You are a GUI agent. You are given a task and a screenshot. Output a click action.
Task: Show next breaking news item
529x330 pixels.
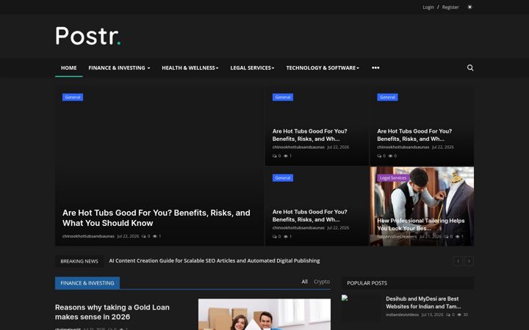click(x=469, y=261)
